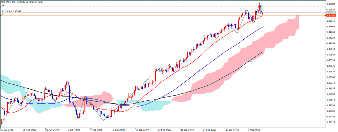The image size is (338, 132).
Task: Click the 1 Oct 20:00 time label
Action: pyautogui.click(x=254, y=130)
